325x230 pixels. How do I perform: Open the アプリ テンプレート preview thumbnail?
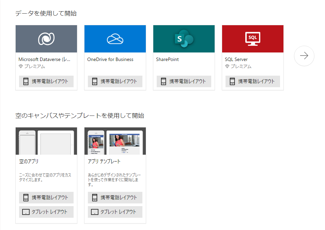click(115, 141)
